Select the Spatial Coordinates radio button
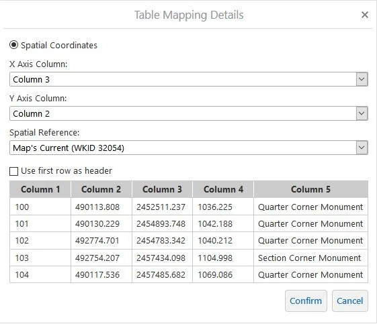The width and height of the screenshot is (377, 324). (13, 45)
